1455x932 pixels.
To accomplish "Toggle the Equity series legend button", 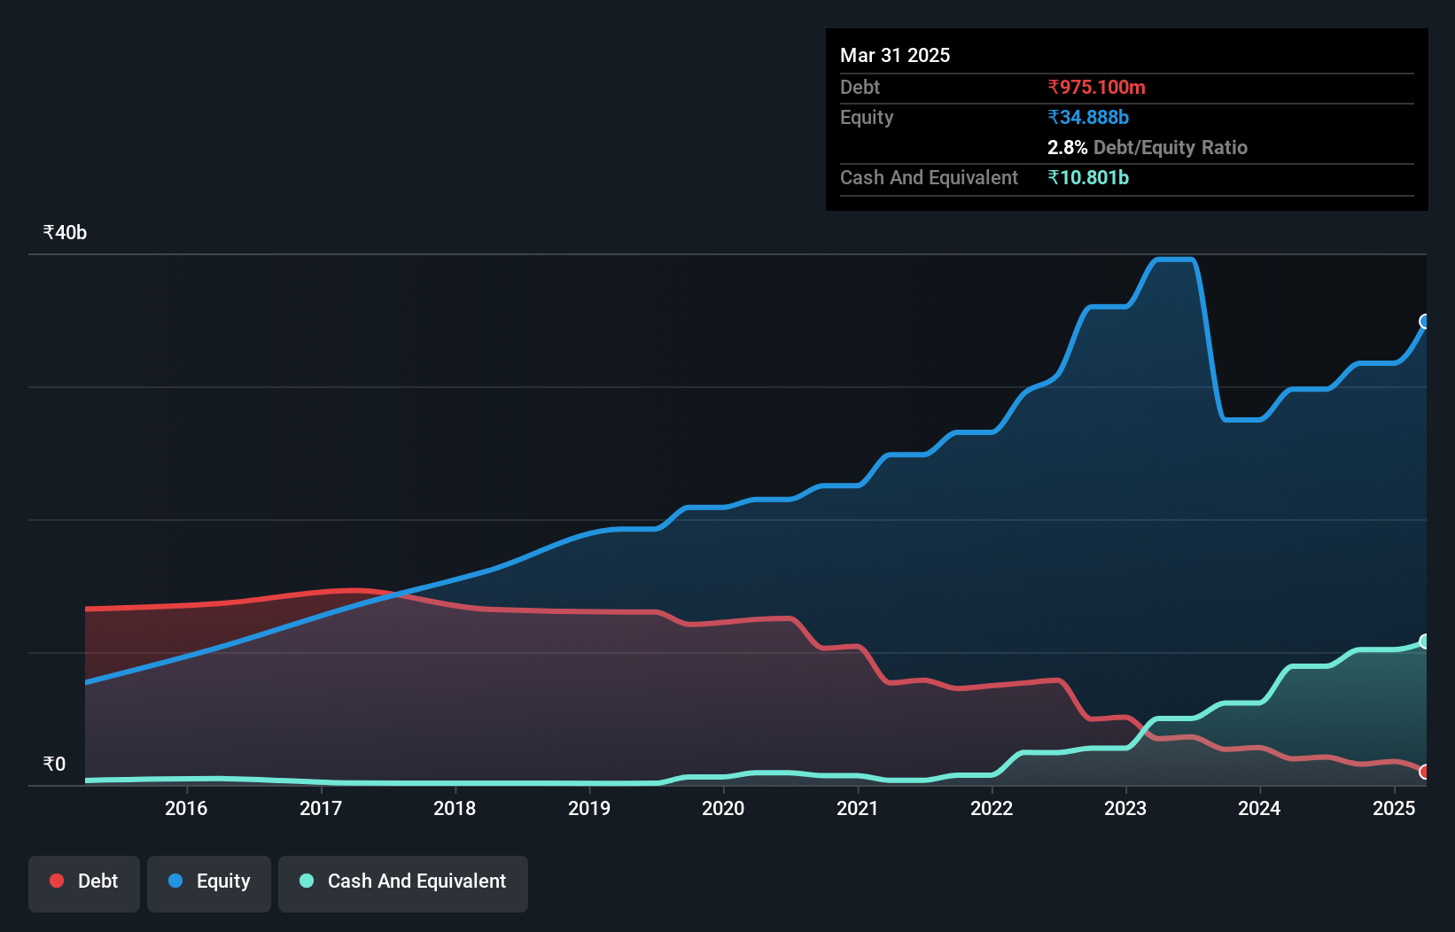I will [x=209, y=883].
